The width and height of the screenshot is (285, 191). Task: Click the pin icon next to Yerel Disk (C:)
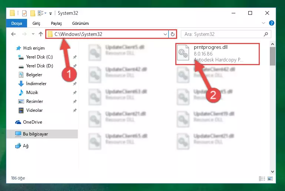click(x=74, y=57)
